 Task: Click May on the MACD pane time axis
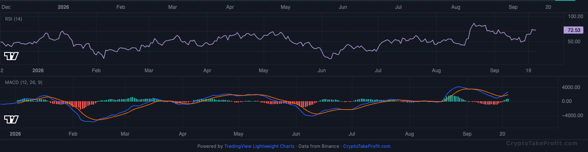coord(239,134)
